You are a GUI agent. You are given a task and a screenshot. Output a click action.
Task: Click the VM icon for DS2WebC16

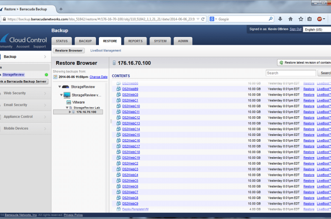(119, 140)
